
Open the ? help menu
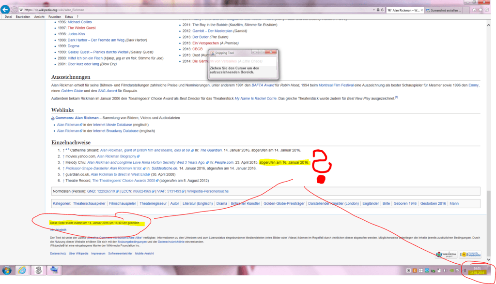click(x=77, y=17)
